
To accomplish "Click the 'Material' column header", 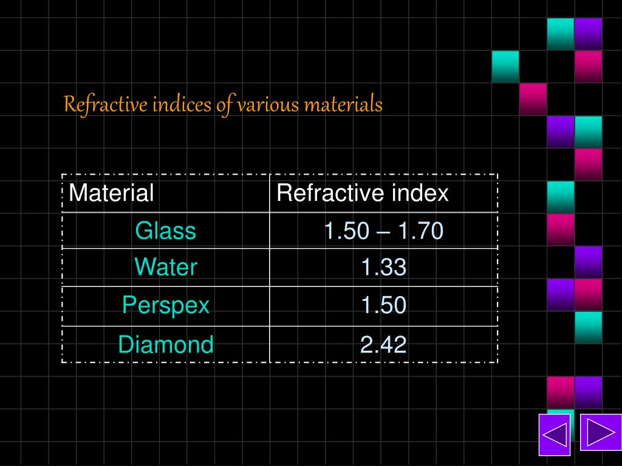I will tap(166, 194).
